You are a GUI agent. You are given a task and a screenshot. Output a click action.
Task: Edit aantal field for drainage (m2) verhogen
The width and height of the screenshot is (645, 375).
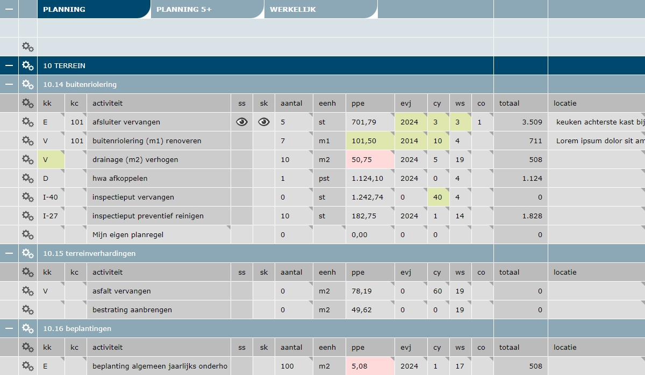[293, 159]
